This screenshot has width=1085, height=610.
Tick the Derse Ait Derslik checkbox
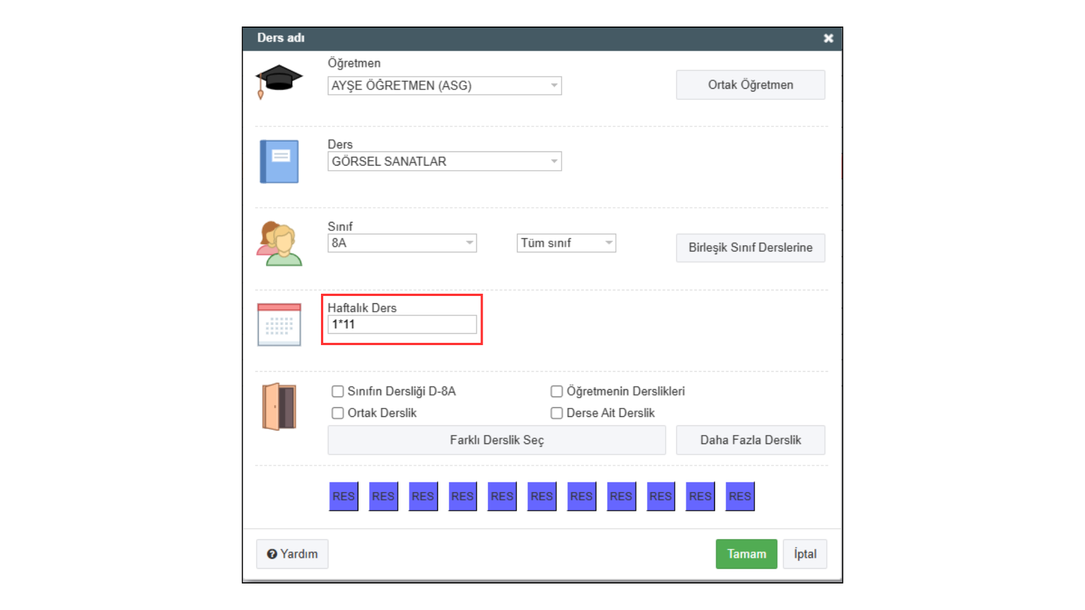(557, 413)
